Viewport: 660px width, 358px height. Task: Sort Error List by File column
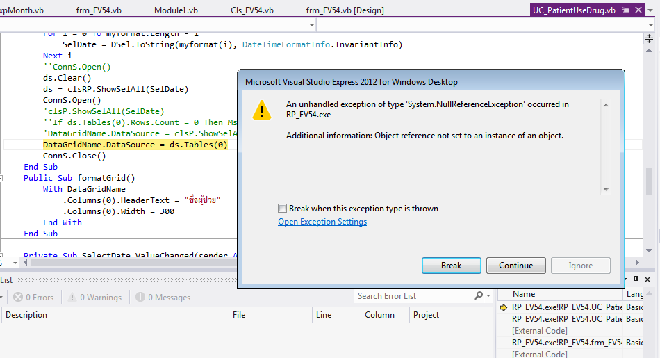click(270, 315)
